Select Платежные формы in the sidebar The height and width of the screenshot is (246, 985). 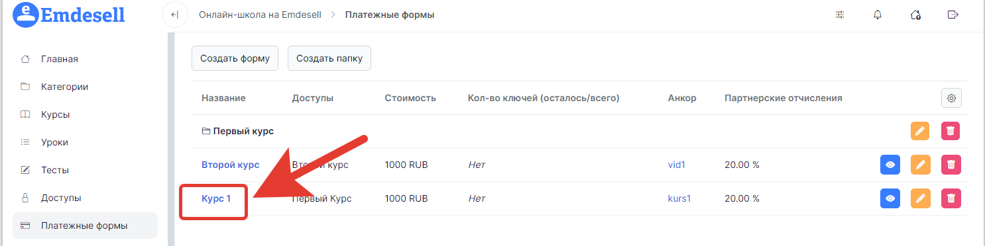click(x=85, y=225)
